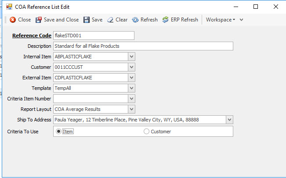Image resolution: width=286 pixels, height=178 pixels.
Task: Open the Template dropdown arrow
Action: [x=131, y=88]
